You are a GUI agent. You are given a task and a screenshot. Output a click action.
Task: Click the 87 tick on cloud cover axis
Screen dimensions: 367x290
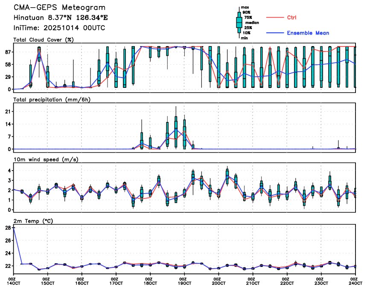pyautogui.click(x=8, y=52)
